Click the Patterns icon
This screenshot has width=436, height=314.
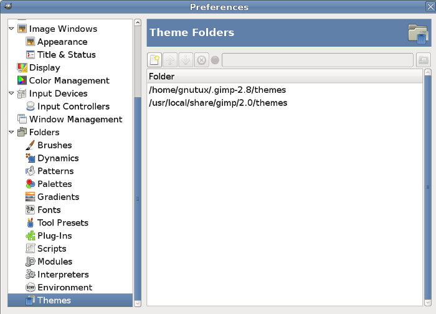[31, 171]
